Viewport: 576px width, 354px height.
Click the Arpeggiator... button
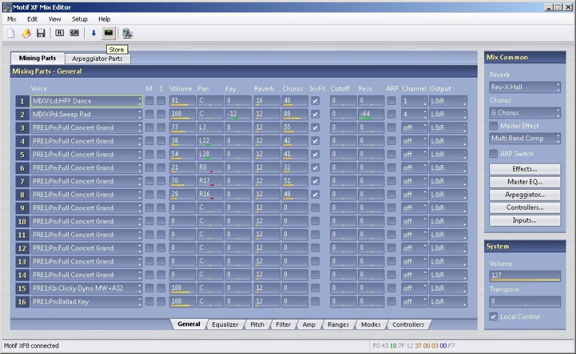525,195
